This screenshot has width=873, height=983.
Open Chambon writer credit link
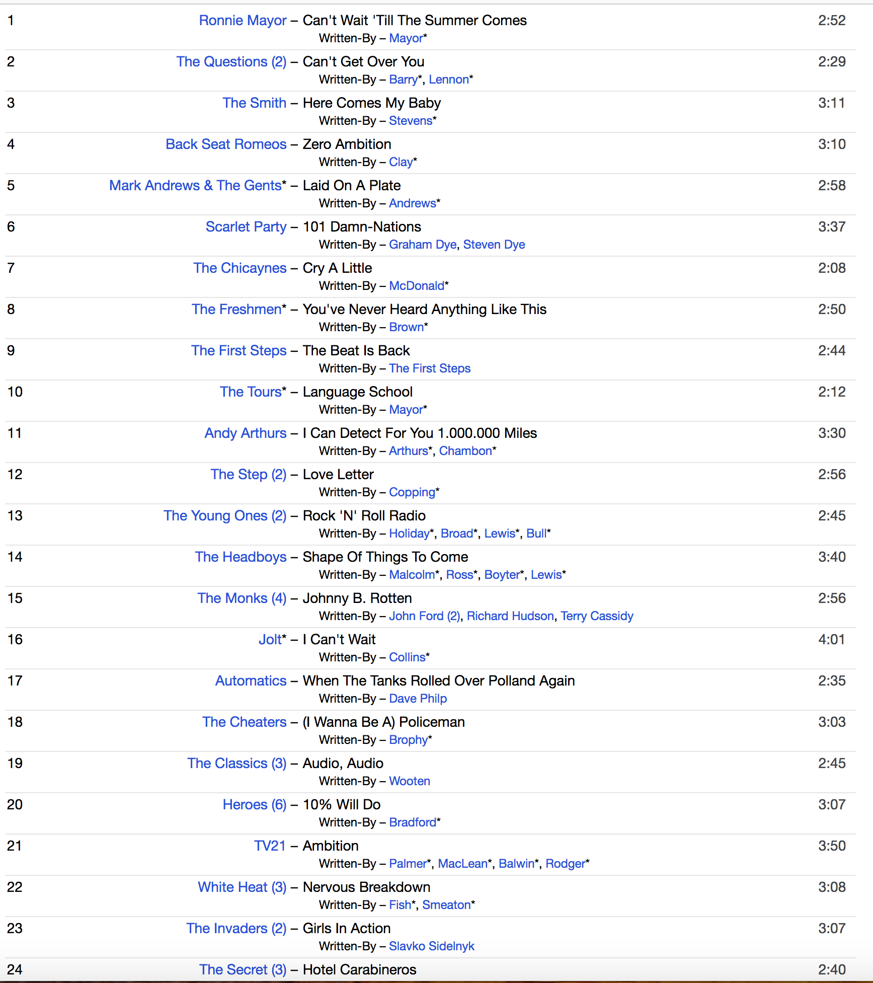click(x=465, y=451)
